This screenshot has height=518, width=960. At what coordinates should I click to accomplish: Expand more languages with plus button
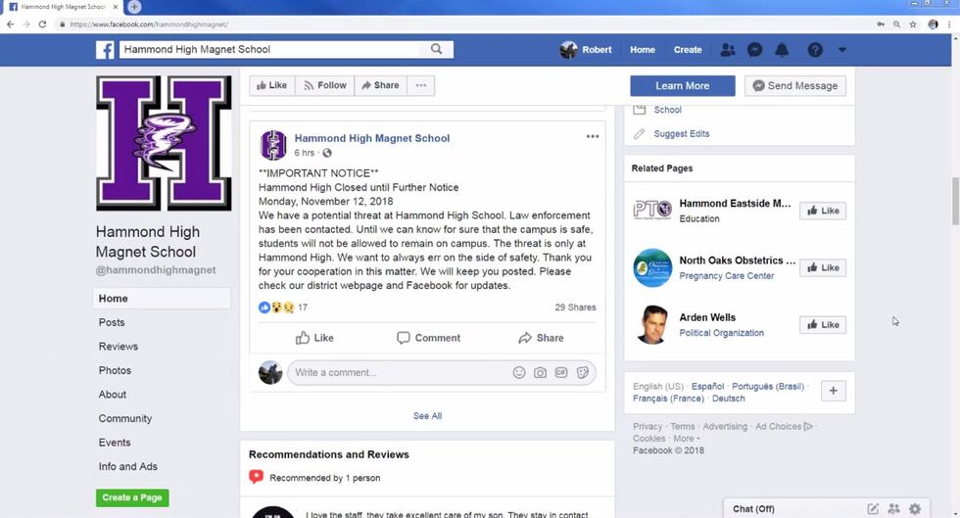[x=833, y=392]
